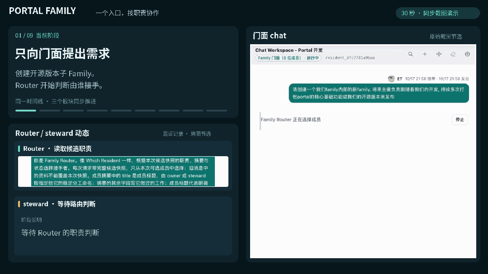Click the 最近记录 · 原图节选 label
Image resolution: width=488 pixels, height=274 pixels.
pos(187,134)
